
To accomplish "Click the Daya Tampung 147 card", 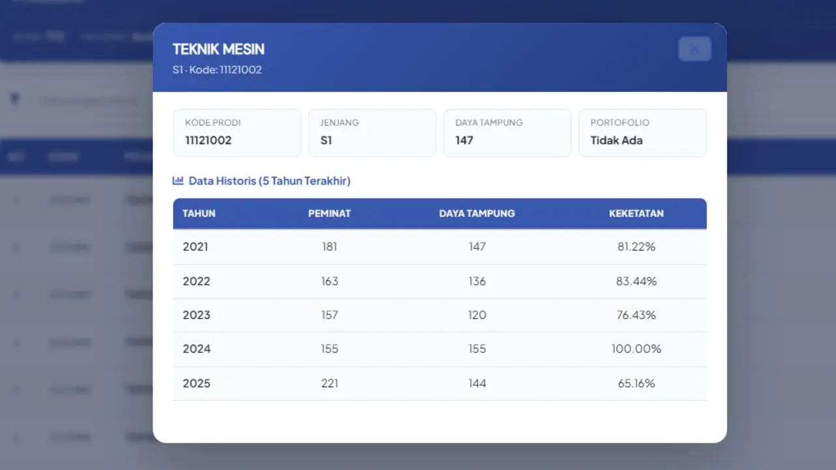I will [x=507, y=133].
